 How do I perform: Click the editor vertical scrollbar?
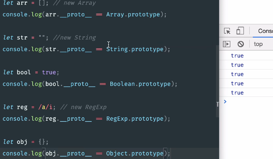217,81
